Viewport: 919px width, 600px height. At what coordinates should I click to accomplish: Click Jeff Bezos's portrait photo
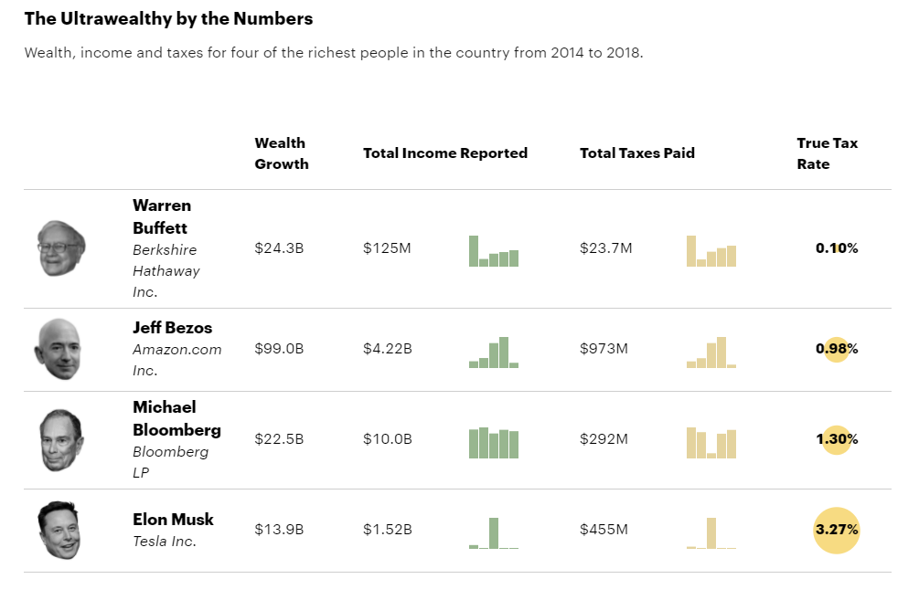tap(57, 349)
